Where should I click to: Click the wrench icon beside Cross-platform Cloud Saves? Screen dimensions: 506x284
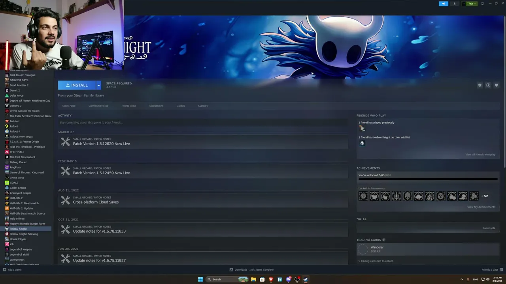(65, 200)
